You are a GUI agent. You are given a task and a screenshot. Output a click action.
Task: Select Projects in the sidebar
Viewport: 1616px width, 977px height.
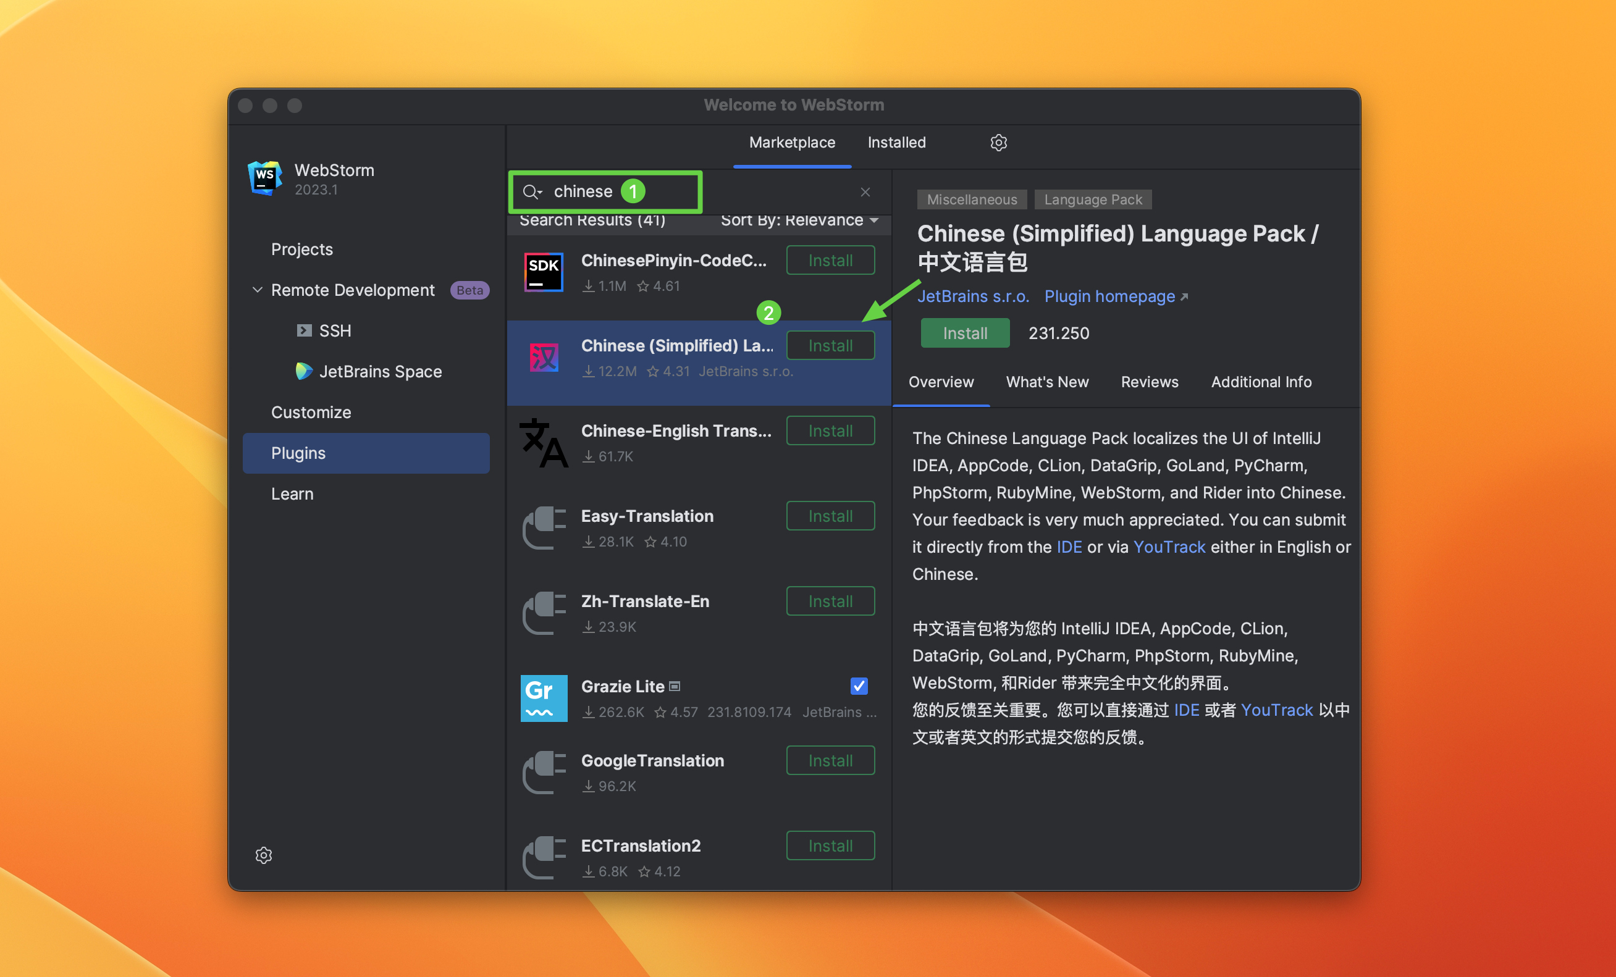pyautogui.click(x=301, y=249)
